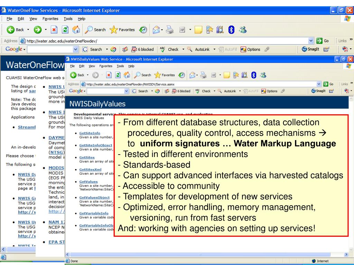Open View menu in NWISDailyValues window
The width and height of the screenshot is (354, 265).
coord(92,66)
